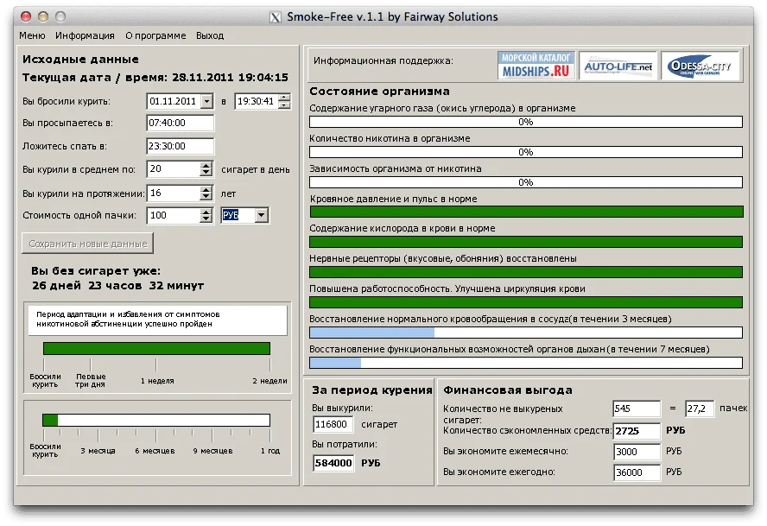Click the X11 icon in title bar
This screenshot has width=767, height=526.
(x=276, y=16)
